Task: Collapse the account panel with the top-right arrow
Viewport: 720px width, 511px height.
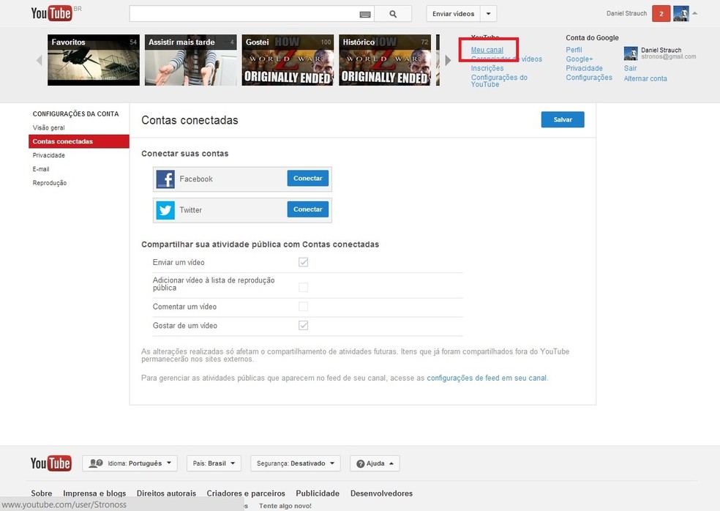Action: tap(694, 14)
